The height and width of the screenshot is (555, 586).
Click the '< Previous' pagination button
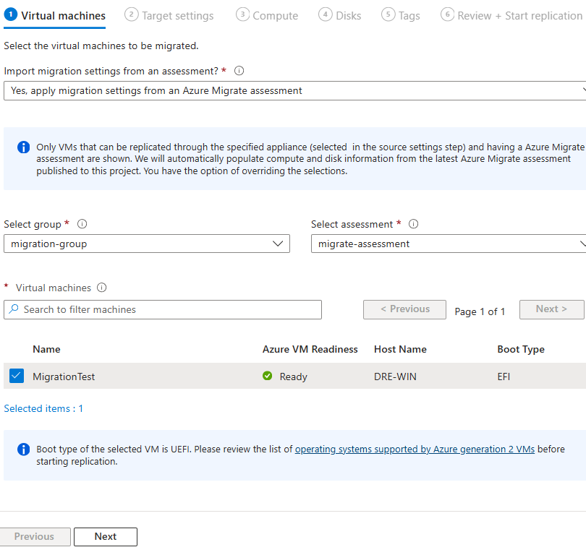404,309
